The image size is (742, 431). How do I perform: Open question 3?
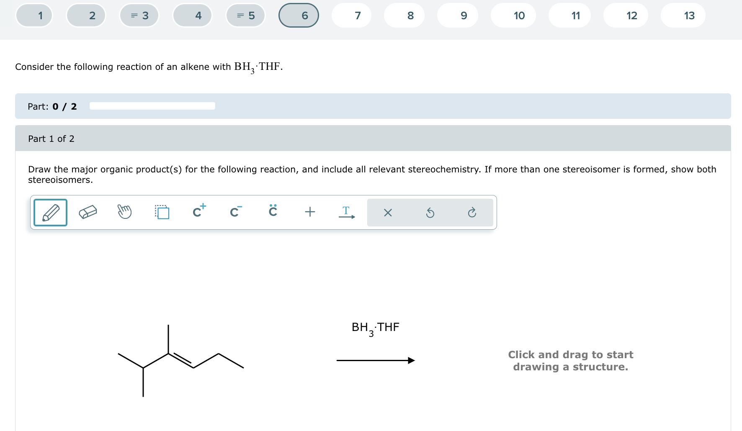(139, 15)
